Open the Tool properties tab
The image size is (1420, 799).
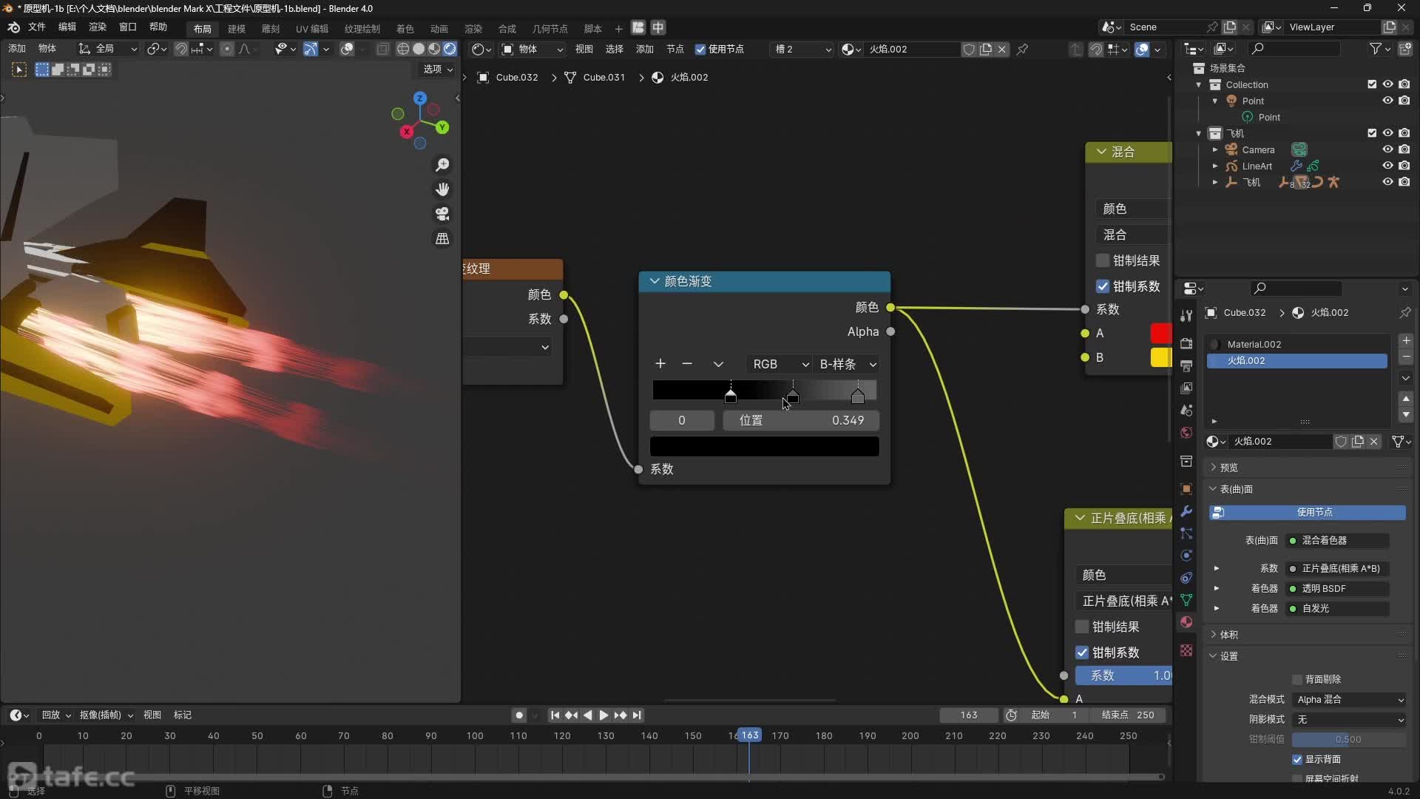pos(1186,316)
